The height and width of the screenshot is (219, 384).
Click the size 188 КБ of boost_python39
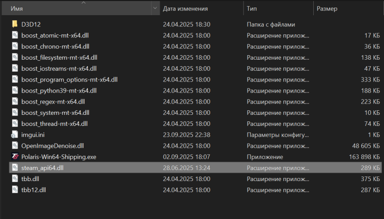[x=370, y=91]
